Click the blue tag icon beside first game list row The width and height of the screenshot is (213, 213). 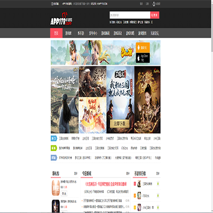[54, 138]
